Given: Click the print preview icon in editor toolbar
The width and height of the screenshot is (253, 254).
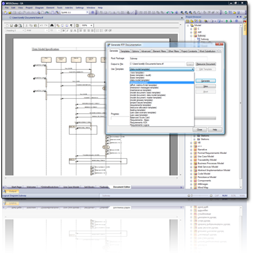Looking at the screenshot, I should click(20, 26).
